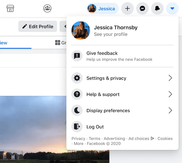The image size is (182, 163).
Task: Open the notifications bell
Action: 157,9
